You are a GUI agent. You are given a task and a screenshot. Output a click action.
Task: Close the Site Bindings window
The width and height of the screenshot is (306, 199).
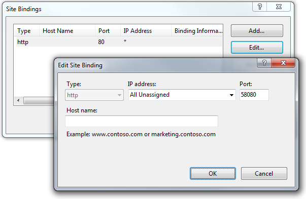point(279,7)
